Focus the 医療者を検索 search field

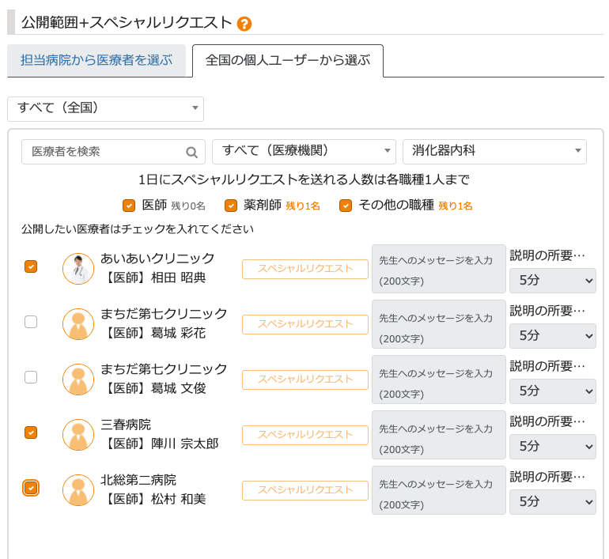[113, 152]
